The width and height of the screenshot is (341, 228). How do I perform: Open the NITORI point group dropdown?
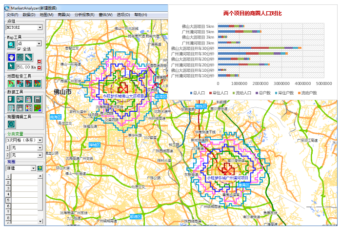(x=40, y=27)
